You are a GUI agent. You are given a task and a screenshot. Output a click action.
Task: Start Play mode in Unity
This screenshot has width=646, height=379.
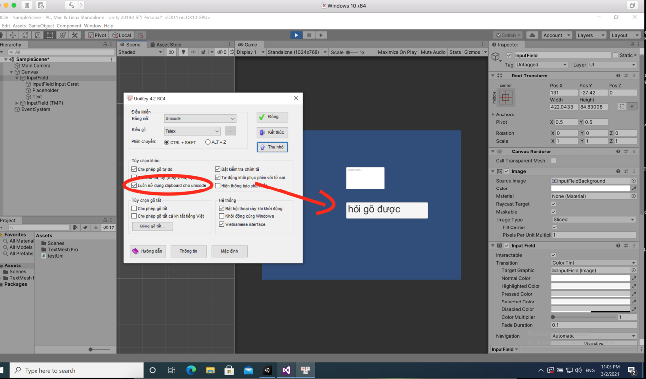click(296, 35)
